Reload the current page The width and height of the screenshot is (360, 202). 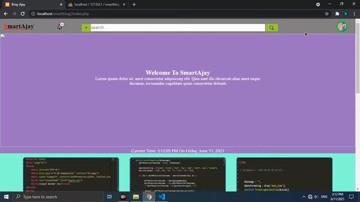22,13
